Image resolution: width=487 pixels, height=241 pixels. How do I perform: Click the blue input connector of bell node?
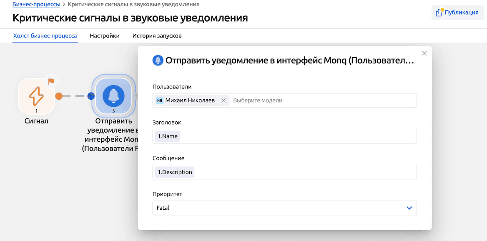pos(91,96)
